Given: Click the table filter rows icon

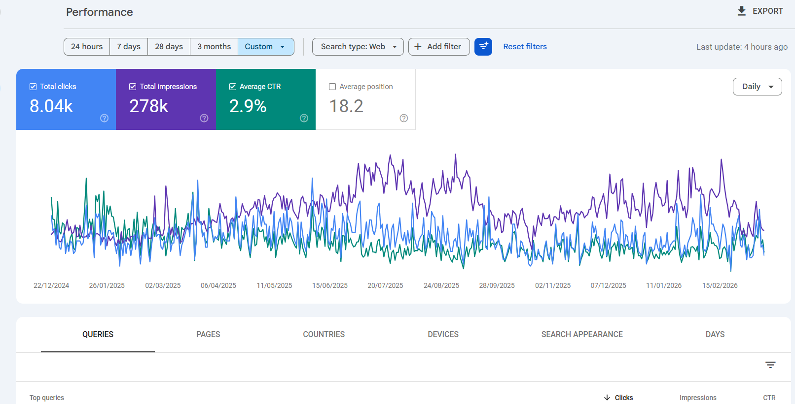Looking at the screenshot, I should tap(770, 365).
